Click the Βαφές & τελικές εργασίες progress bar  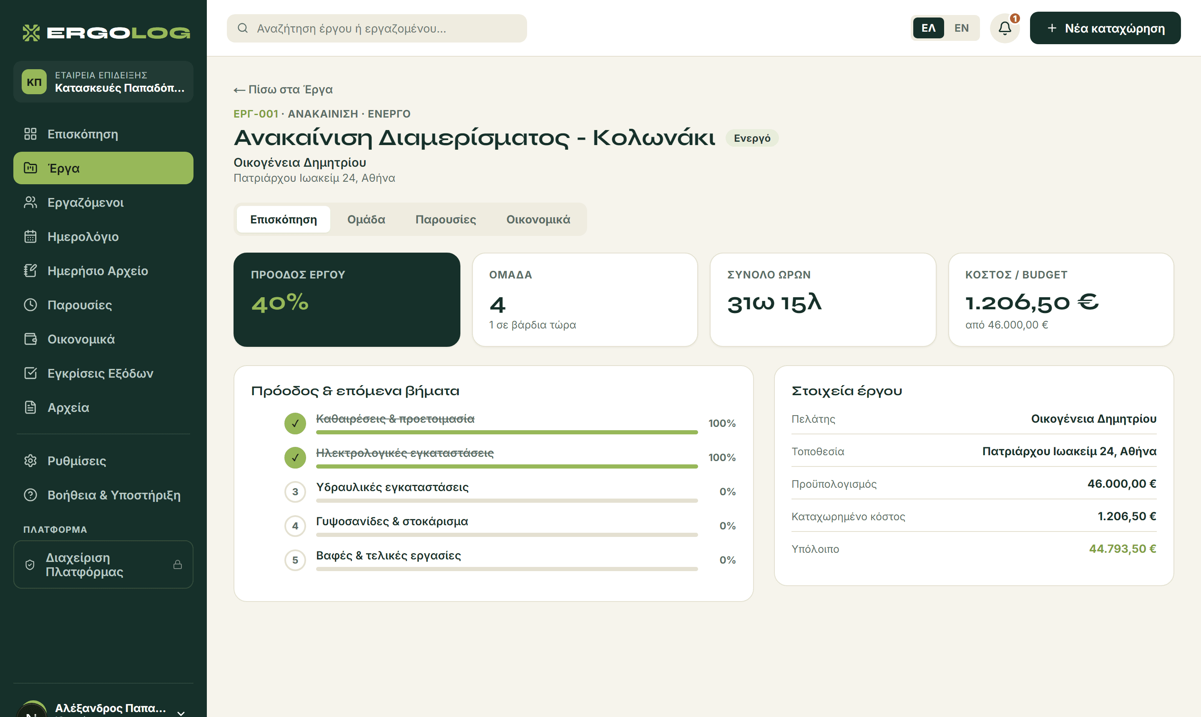507,569
